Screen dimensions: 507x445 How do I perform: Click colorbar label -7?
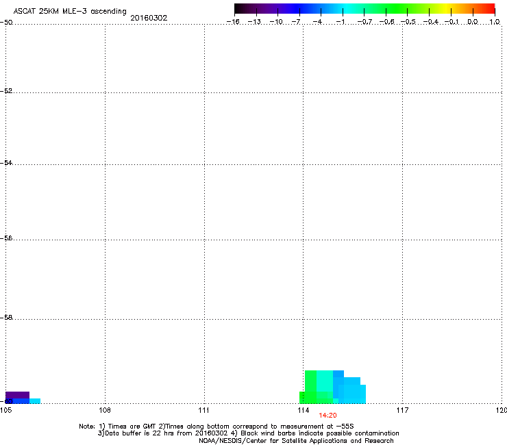tap(296, 22)
